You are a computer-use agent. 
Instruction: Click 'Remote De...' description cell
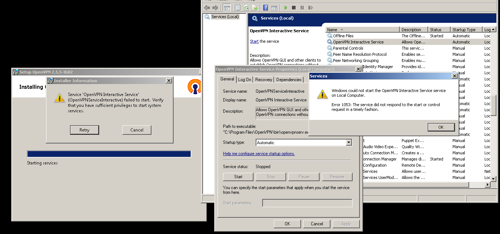[413, 165]
